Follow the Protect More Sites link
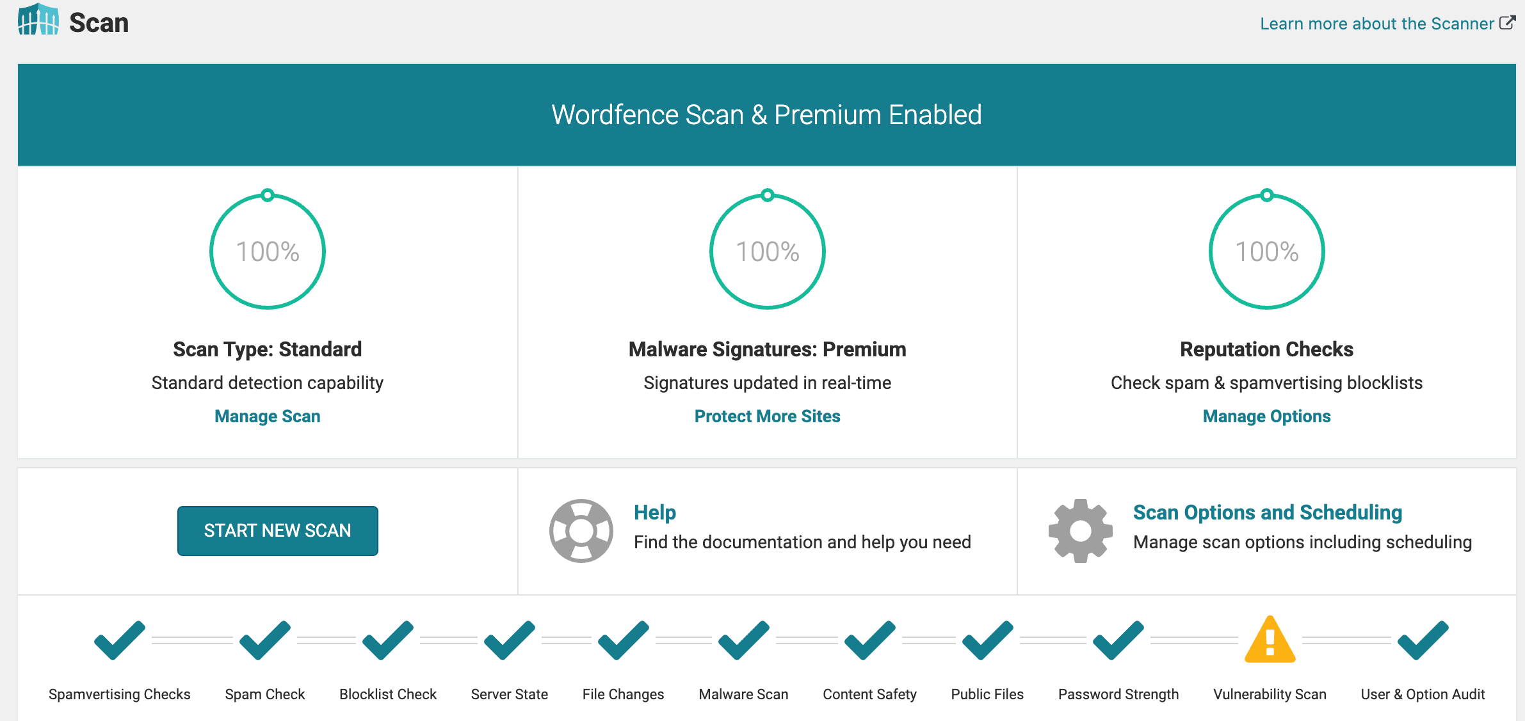 [766, 416]
